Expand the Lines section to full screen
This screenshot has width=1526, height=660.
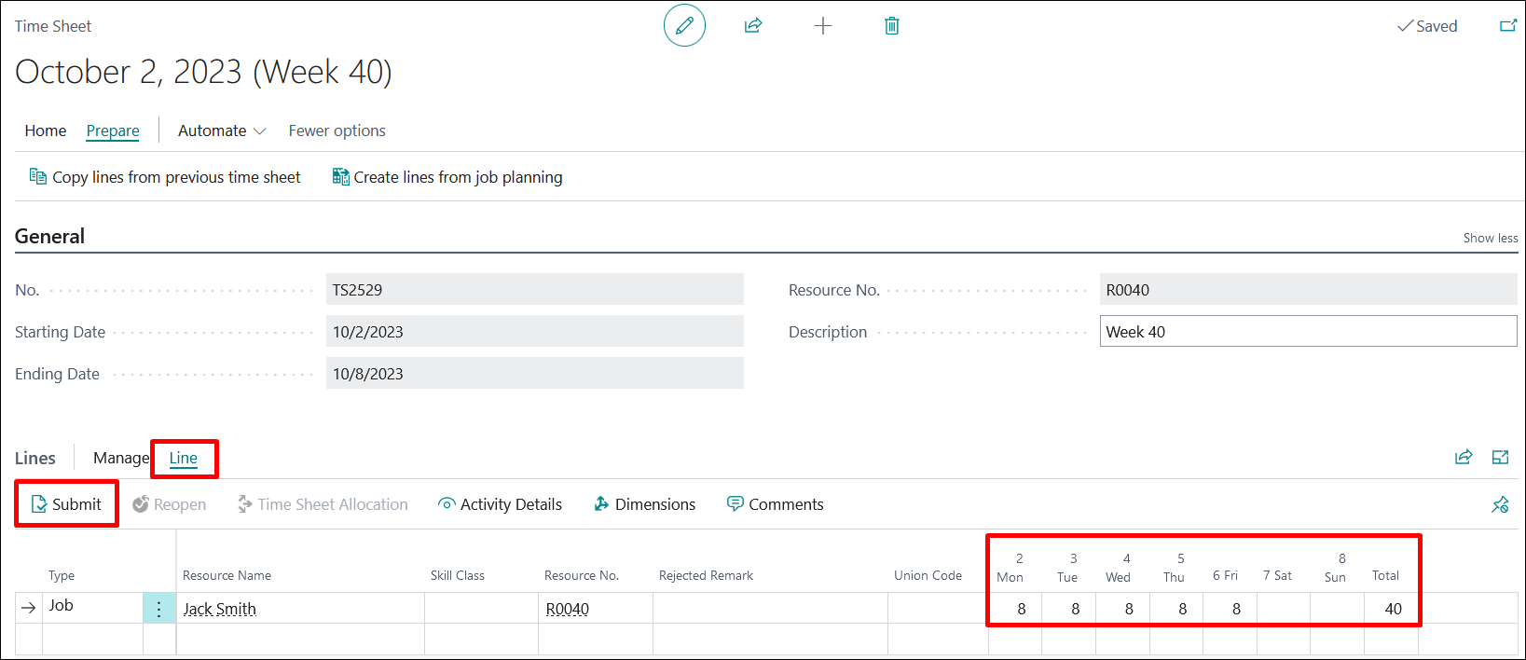click(x=1500, y=457)
